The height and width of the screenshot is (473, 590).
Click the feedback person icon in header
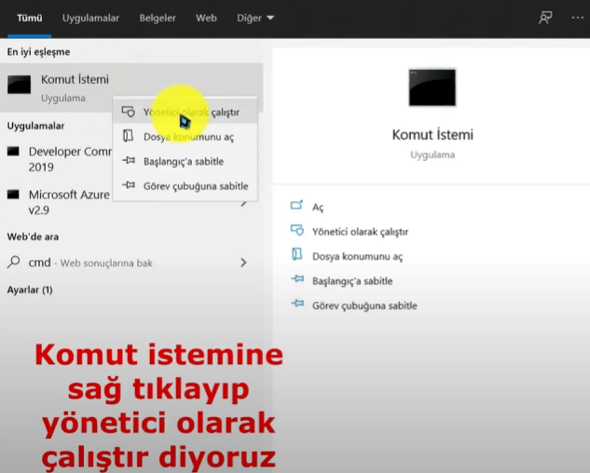(545, 18)
